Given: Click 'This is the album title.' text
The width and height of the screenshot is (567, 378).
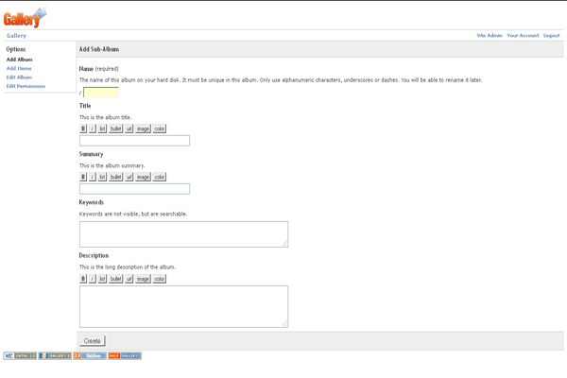Looking at the screenshot, I should click(106, 117).
